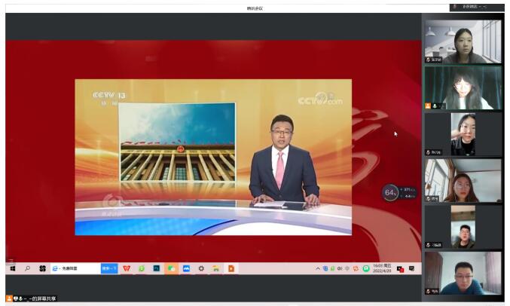Open Internet Explorer icon in search box

tap(55, 268)
